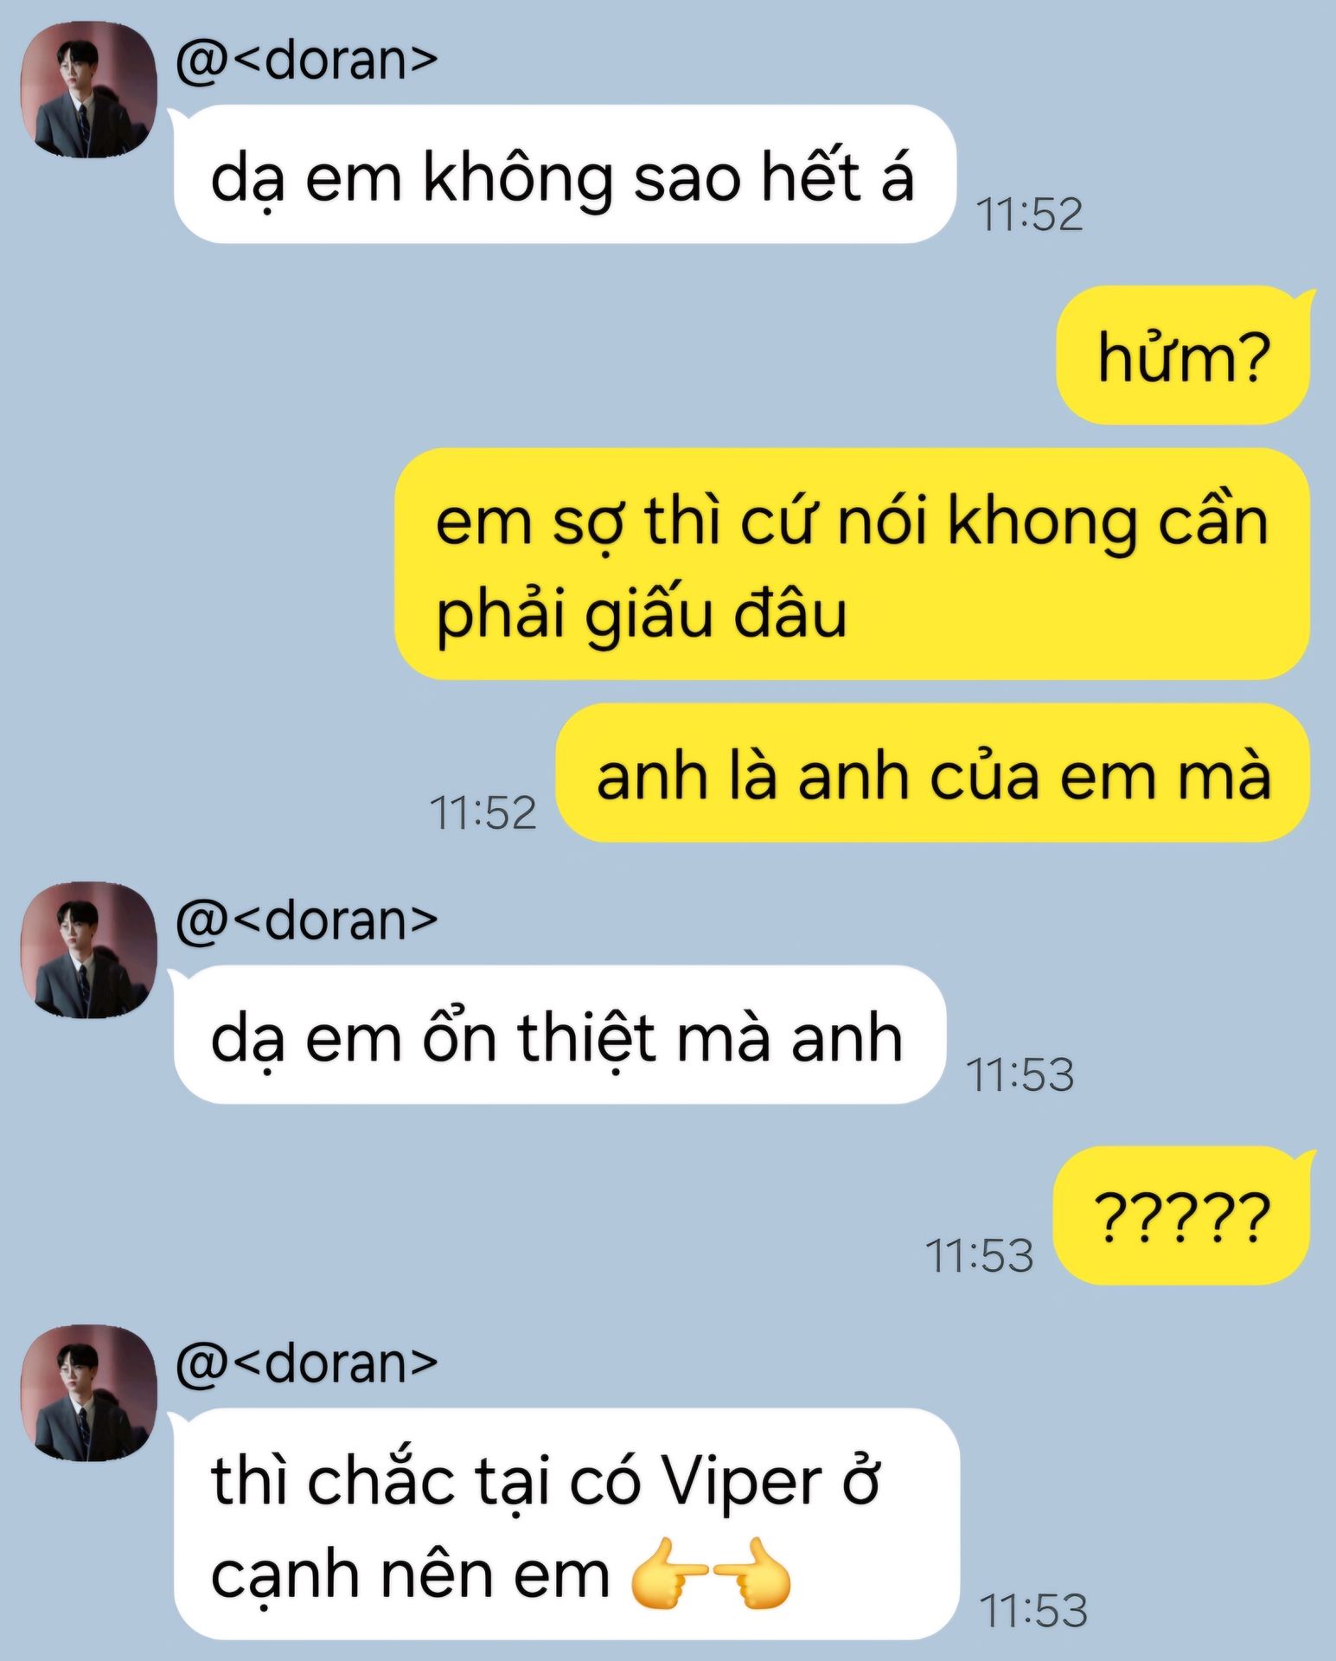Select the 'thì chắc tại có Viper' bubble
The height and width of the screenshot is (1661, 1336).
point(566,1524)
